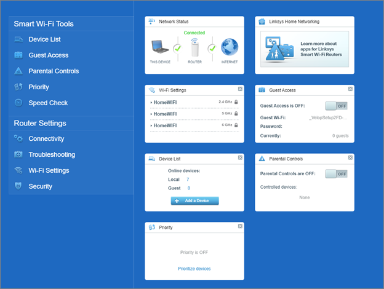The width and height of the screenshot is (384, 289).
Task: Click the Speed Check clock icon
Action: click(18, 103)
